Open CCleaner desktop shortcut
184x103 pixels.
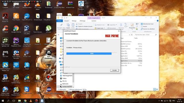click(5, 29)
